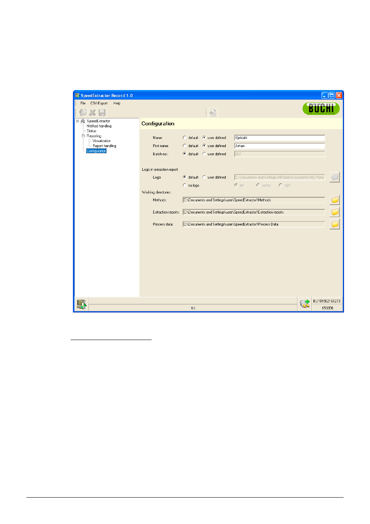Viewport: 370px width, 524px height.
Task: Set First name to default
Action: pos(185,146)
